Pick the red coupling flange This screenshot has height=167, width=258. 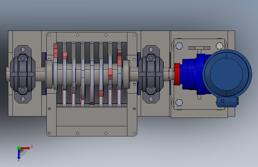point(177,74)
